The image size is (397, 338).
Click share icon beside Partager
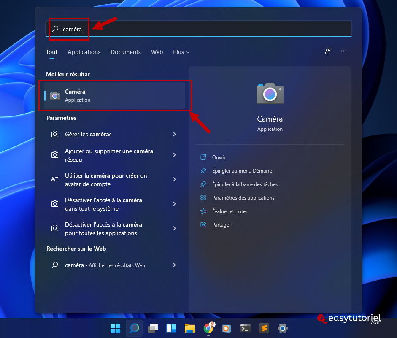[x=203, y=224]
